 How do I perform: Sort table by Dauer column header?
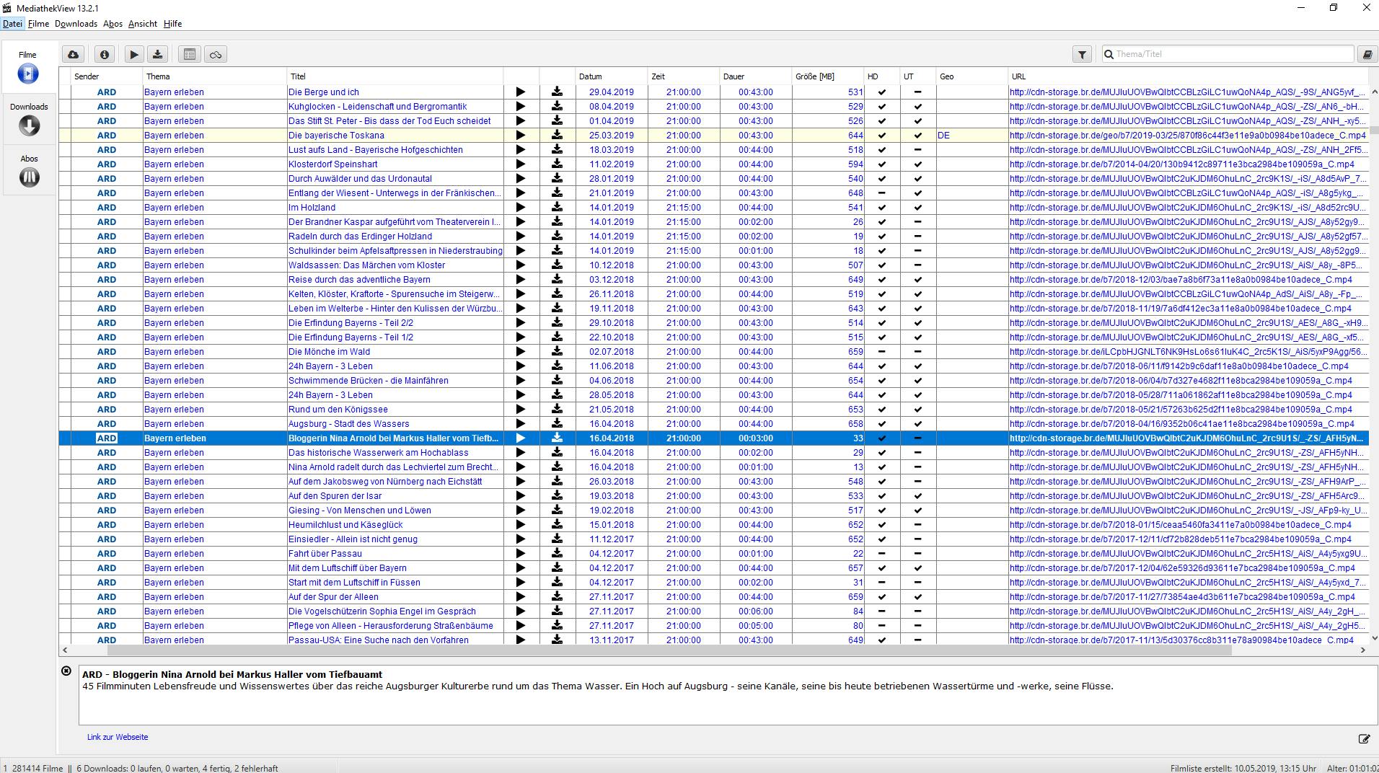(756, 76)
